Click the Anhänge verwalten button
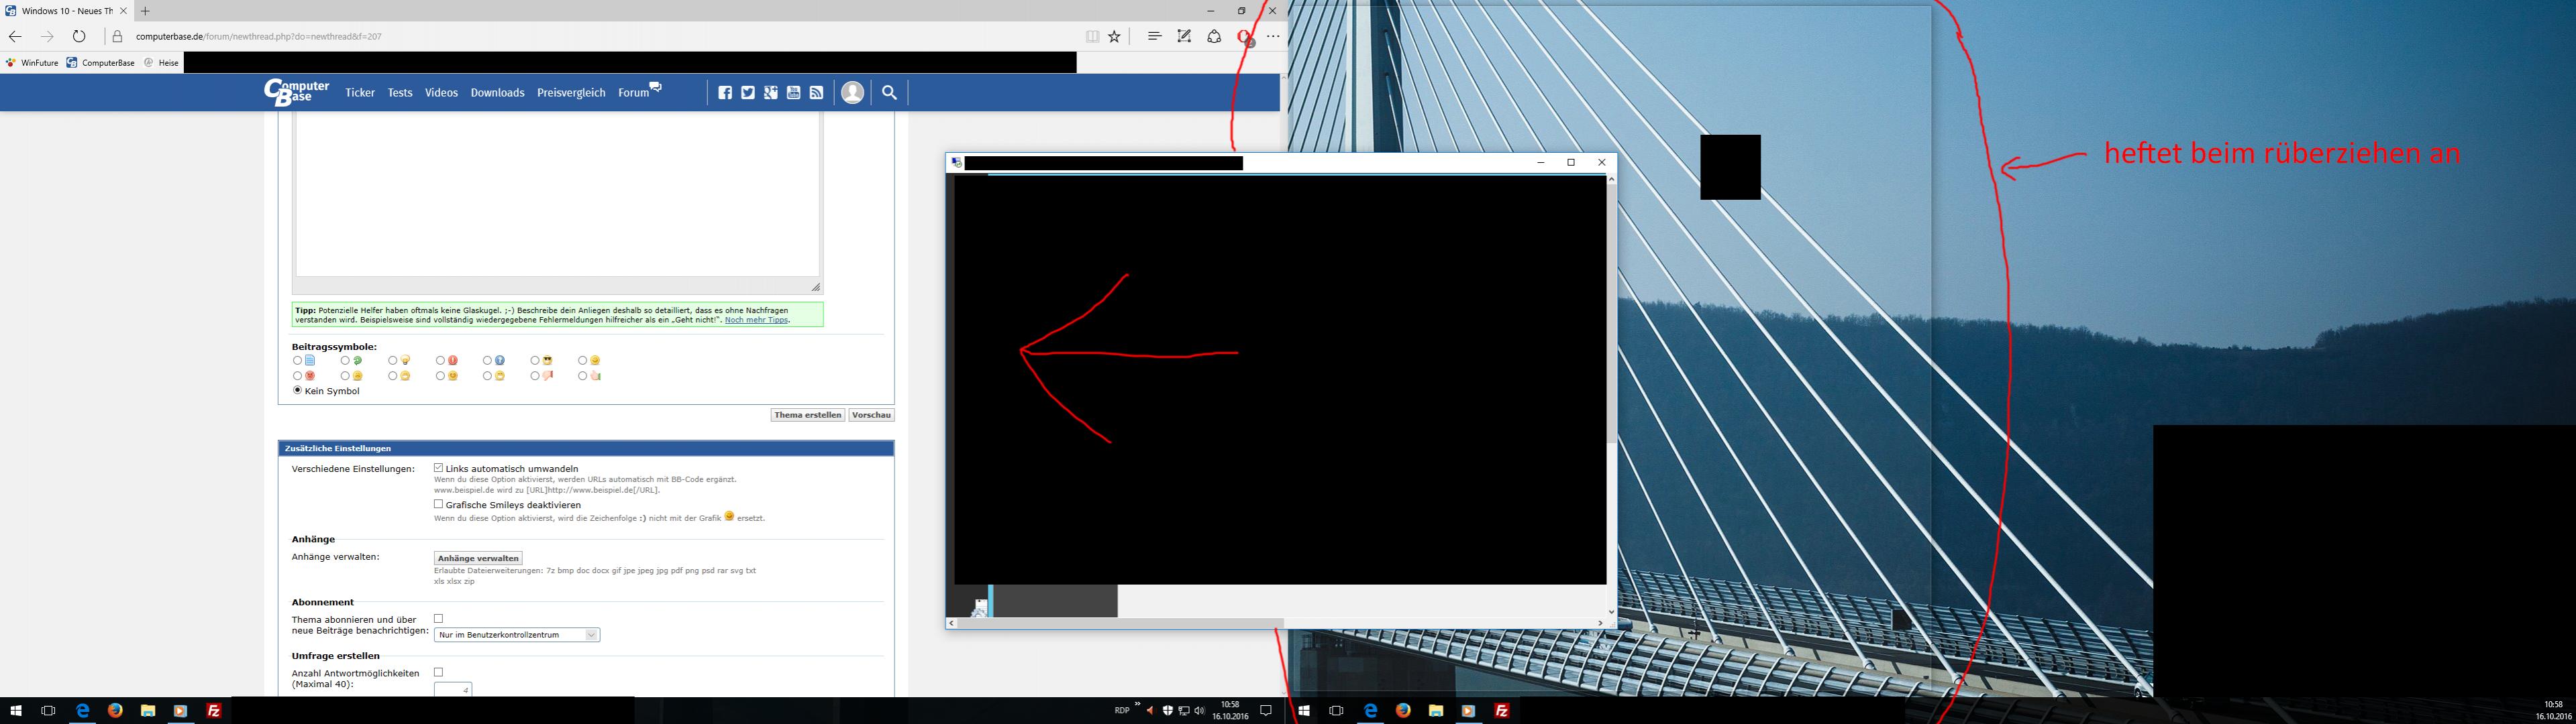 point(478,558)
